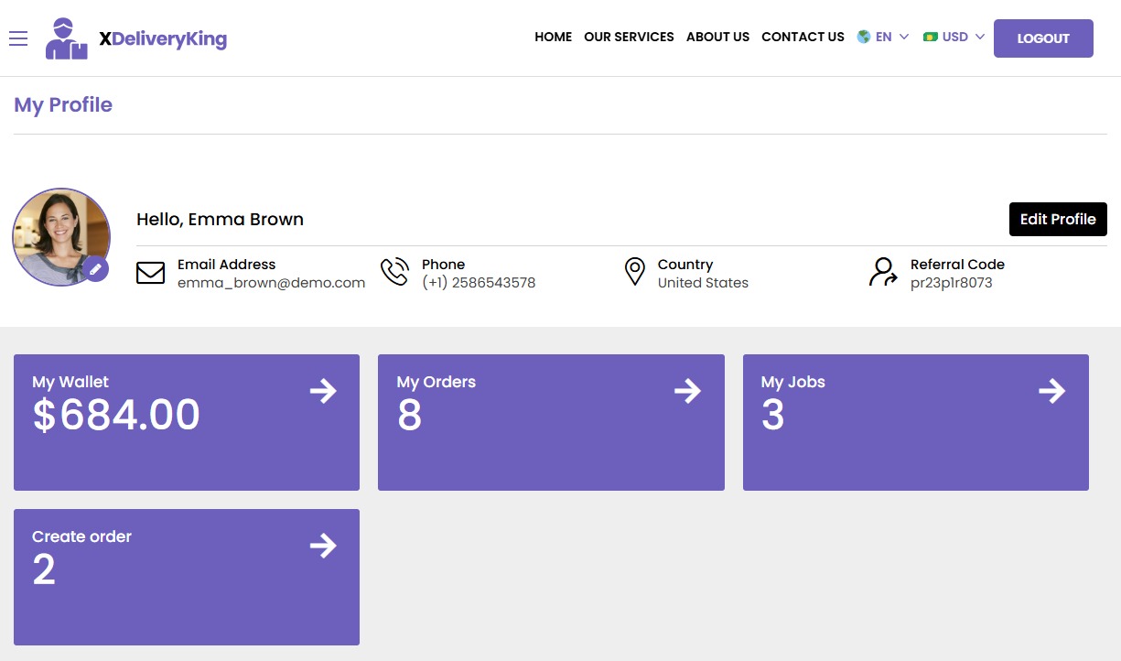1121x661 pixels.
Task: Open the Create order card
Action: point(186,577)
